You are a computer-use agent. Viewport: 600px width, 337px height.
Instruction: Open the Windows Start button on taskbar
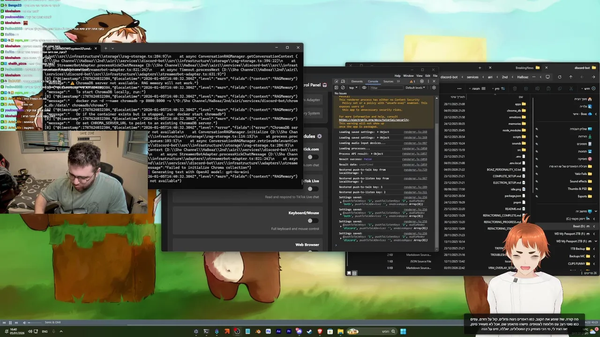pos(403,331)
